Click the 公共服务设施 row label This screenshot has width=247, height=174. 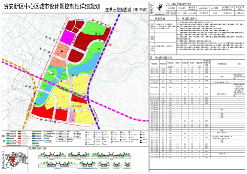[152, 26]
